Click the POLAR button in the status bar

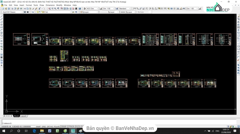pyautogui.click(x=57, y=127)
